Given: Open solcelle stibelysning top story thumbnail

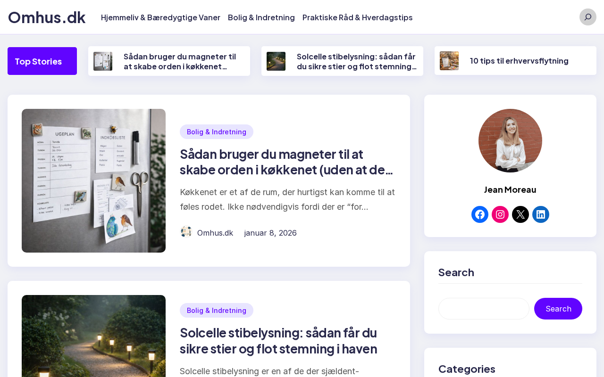Looking at the screenshot, I should 276,61.
